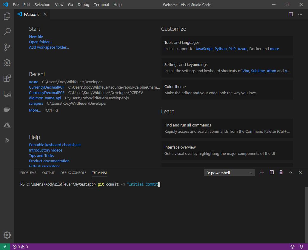Click the green remote window indicator
The width and height of the screenshot is (308, 250).
5,247
